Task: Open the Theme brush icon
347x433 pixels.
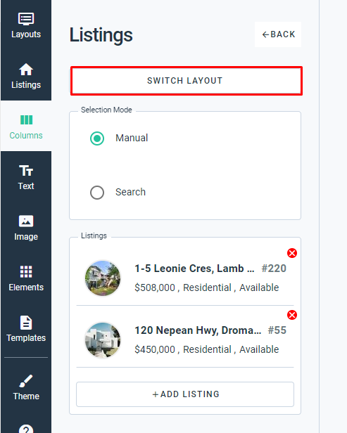Action: 26,381
